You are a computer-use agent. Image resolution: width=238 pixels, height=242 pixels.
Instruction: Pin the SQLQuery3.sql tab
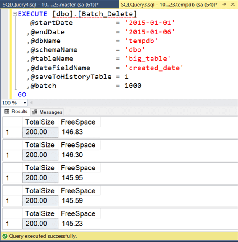click(225, 5)
